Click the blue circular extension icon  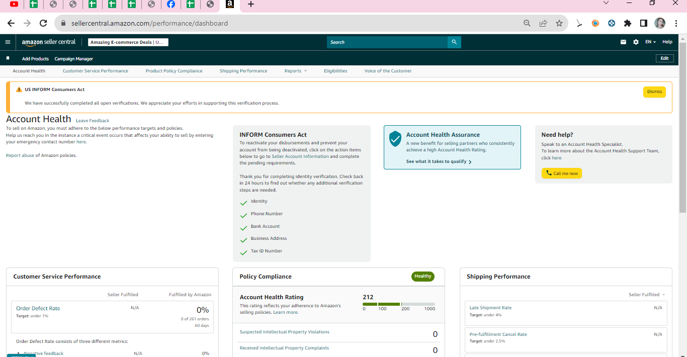coord(612,23)
